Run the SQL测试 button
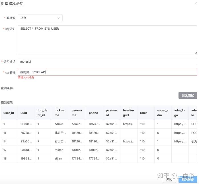Screen dimensions: 199x184 pos(188,95)
